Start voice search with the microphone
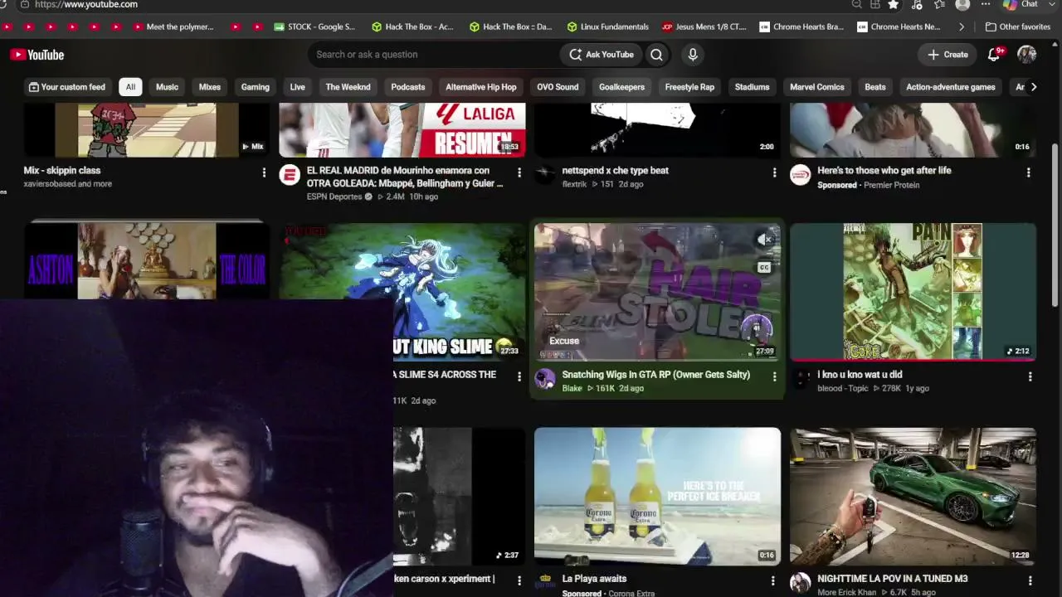The width and height of the screenshot is (1062, 597). (693, 55)
